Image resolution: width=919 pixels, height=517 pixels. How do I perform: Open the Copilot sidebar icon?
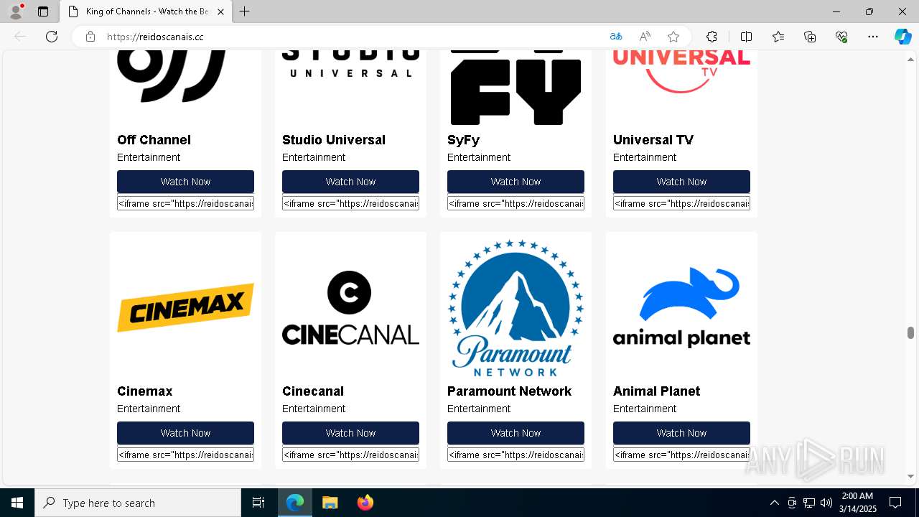pos(902,37)
